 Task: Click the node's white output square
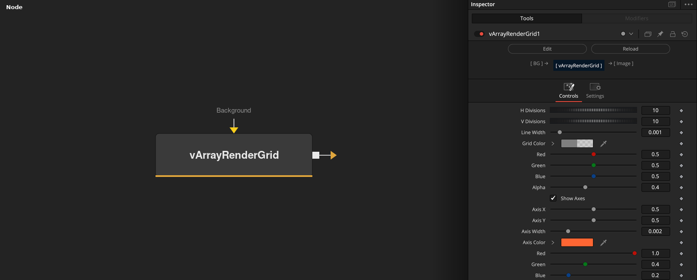pyautogui.click(x=316, y=155)
